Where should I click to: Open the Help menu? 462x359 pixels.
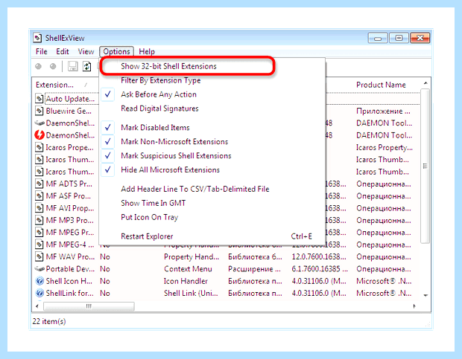point(147,52)
